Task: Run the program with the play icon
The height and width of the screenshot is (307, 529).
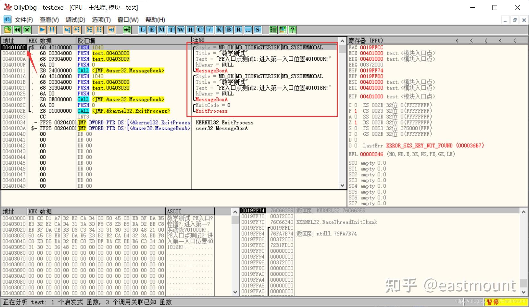Action: [x=42, y=30]
